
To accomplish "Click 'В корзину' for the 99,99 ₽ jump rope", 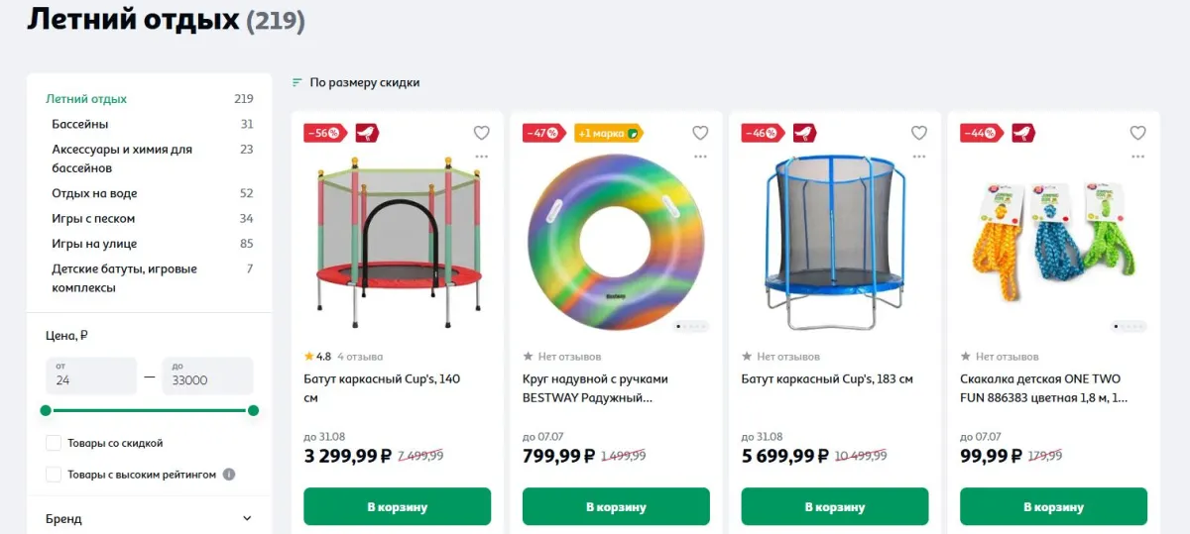I will (x=1053, y=506).
